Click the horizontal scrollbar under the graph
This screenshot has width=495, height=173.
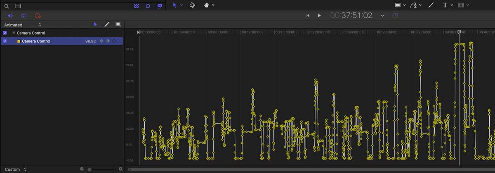(x=311, y=169)
